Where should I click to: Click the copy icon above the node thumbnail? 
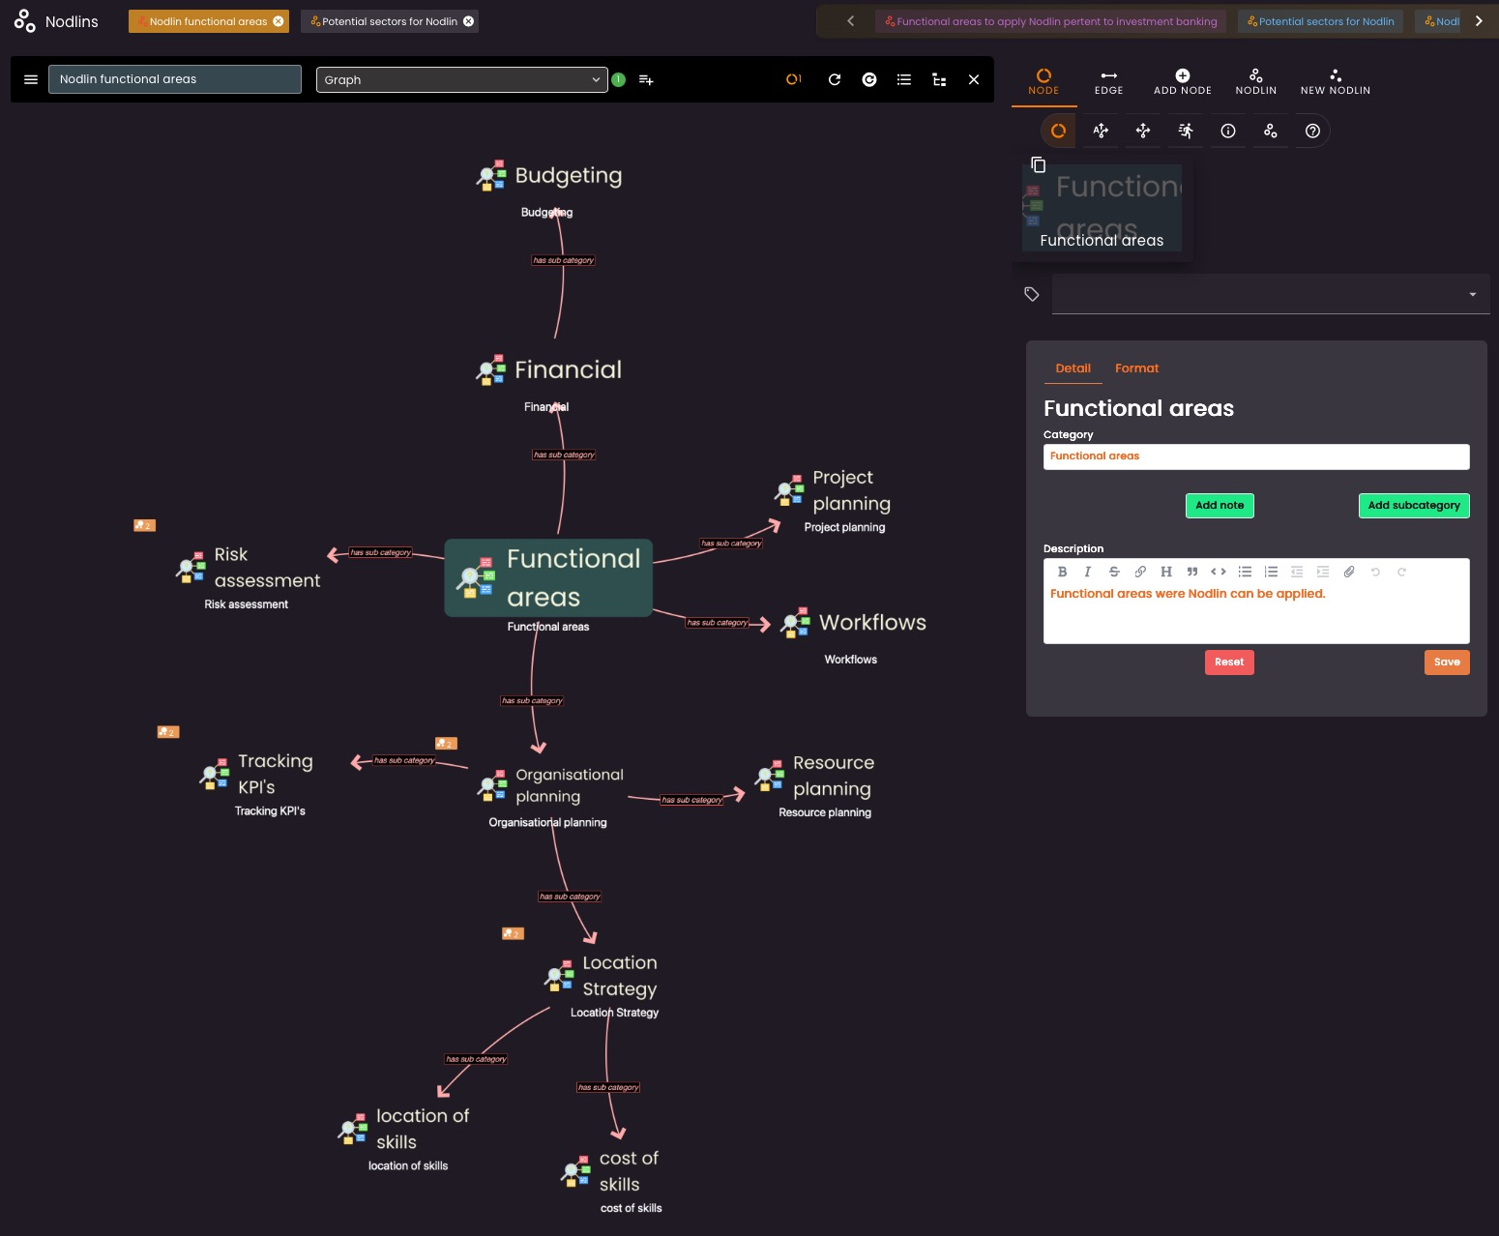coord(1038,165)
